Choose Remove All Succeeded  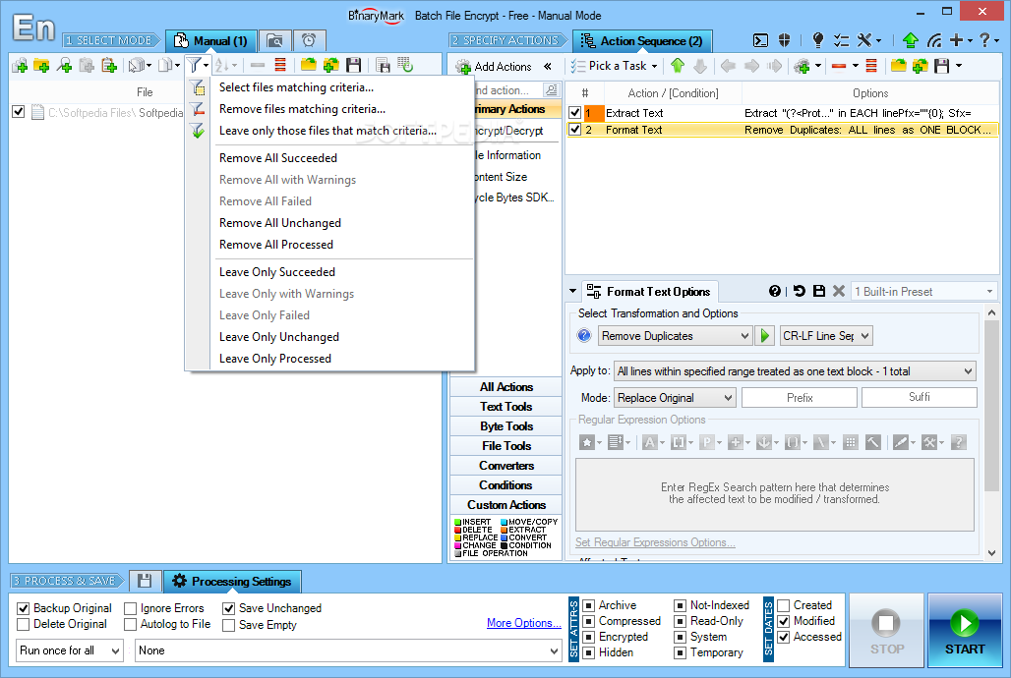(278, 158)
